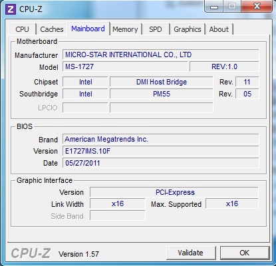Click the Link Width x16 value
The height and width of the screenshot is (266, 276).
click(x=118, y=203)
